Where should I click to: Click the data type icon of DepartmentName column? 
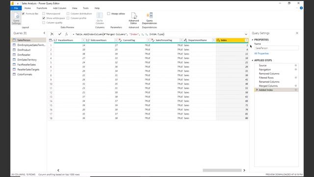185,40
